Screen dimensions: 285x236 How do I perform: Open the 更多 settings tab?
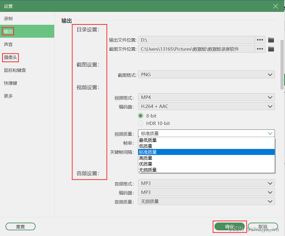pyautogui.click(x=27, y=96)
